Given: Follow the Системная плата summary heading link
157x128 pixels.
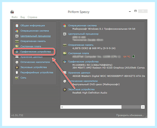Looking at the screenshot, I should [x=78, y=53].
